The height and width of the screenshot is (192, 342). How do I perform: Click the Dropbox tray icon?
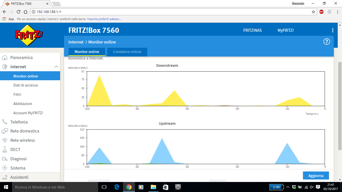(x=294, y=187)
